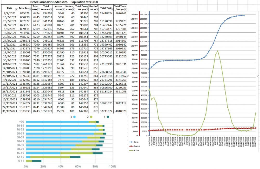Open the Date column filter dropdown
The height and width of the screenshot is (169, 260).
click(x=16, y=10)
